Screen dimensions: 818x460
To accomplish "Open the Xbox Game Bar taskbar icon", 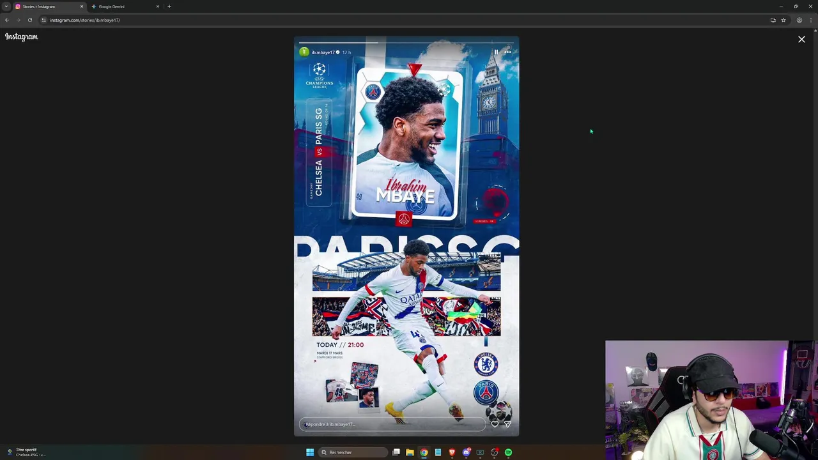I will pos(480,452).
